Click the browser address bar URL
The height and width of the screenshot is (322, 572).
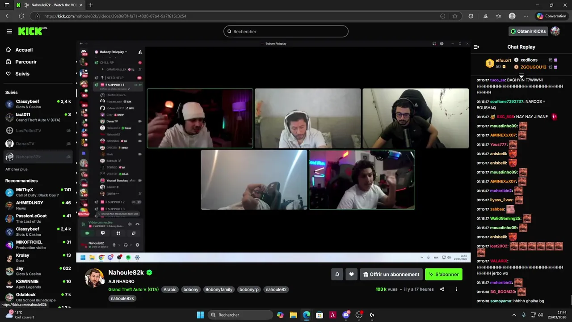click(x=115, y=16)
